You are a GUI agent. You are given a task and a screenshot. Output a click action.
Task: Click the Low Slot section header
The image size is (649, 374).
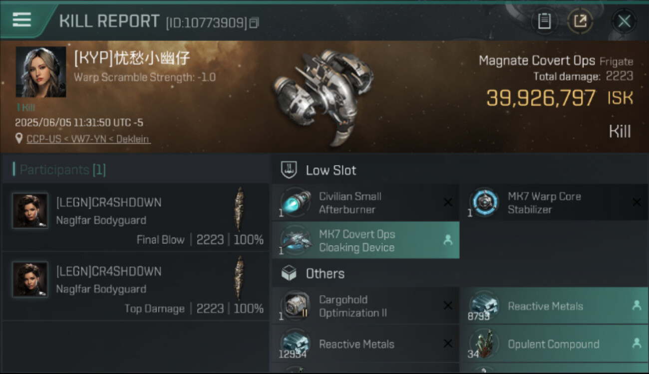coord(330,171)
